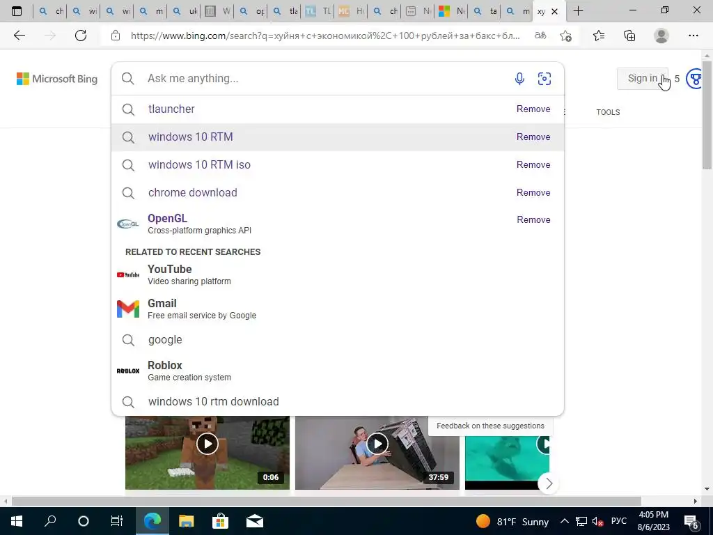Click the network tray icon
Image resolution: width=713 pixels, height=535 pixels.
coord(581,521)
